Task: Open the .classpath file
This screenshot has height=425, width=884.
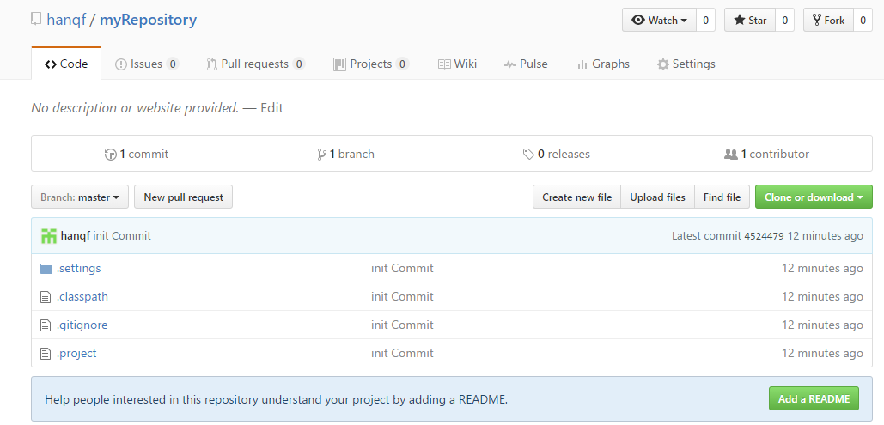Action: (82, 296)
